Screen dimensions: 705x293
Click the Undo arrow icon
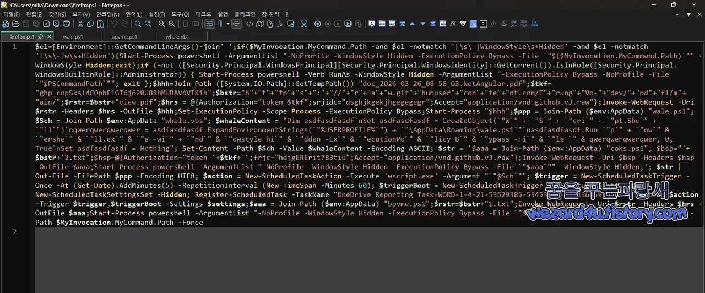115,24
